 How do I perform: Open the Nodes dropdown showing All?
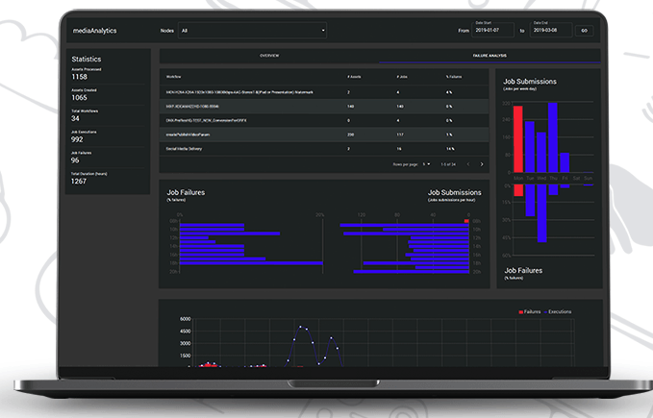252,31
